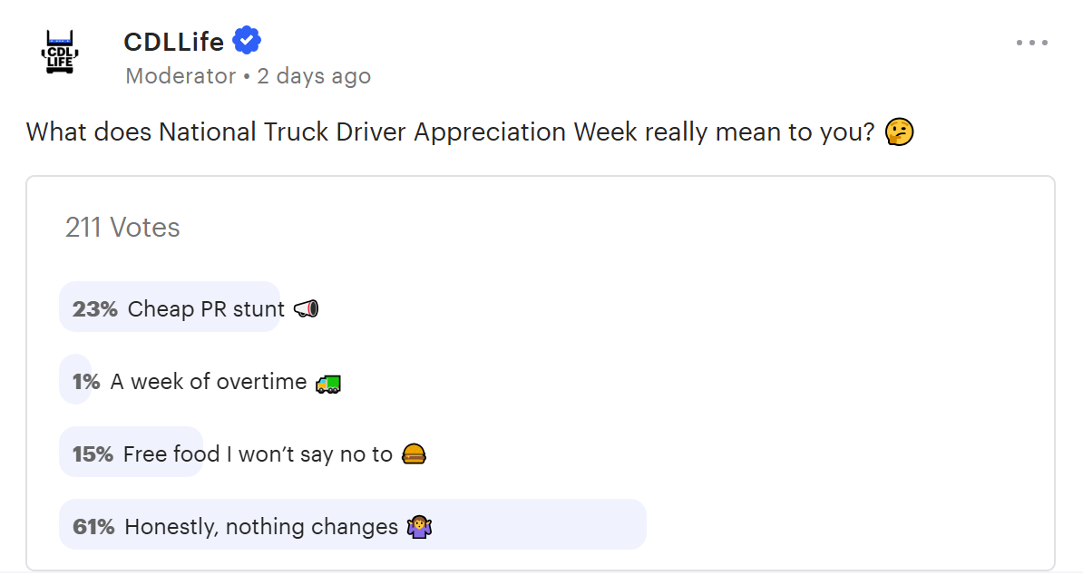Click the 61% progress bar fill

(354, 524)
